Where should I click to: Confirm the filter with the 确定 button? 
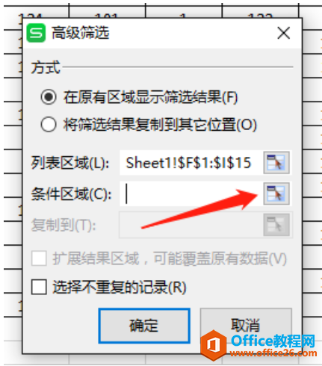click(144, 326)
